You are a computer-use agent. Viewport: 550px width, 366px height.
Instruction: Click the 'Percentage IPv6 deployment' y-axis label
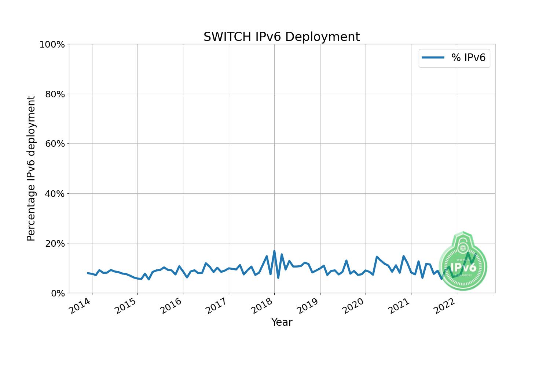[x=31, y=168]
